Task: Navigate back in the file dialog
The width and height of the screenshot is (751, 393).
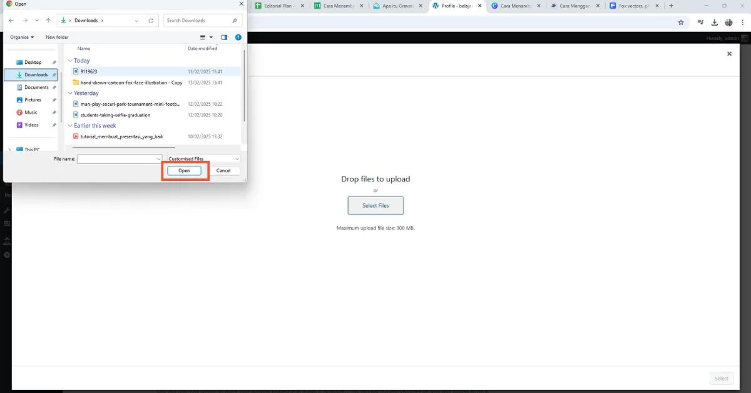Action: pos(11,20)
